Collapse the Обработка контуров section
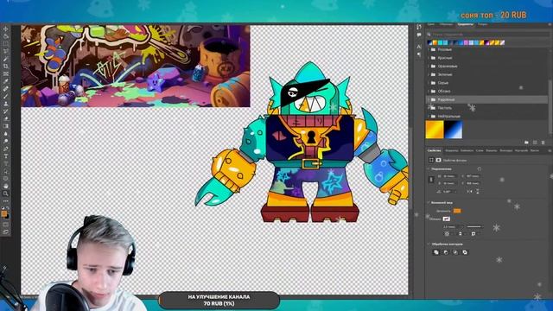This screenshot has height=311, width=553. coord(429,244)
